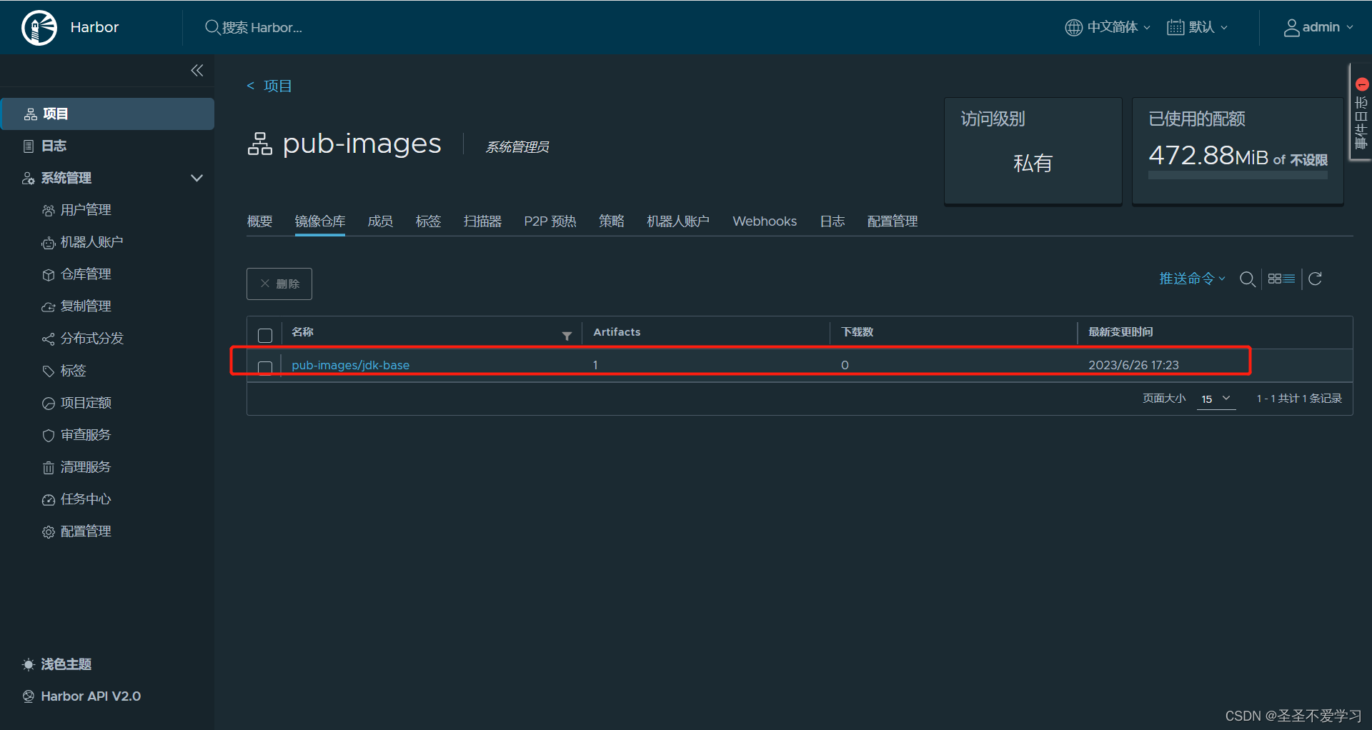The image size is (1372, 730).
Task: Collapse the 系统管理 section chevron
Action: coord(197,178)
